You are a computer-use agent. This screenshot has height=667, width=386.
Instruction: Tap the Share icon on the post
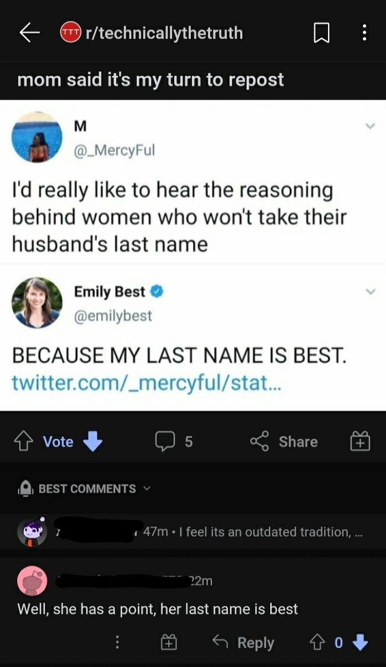click(x=283, y=441)
